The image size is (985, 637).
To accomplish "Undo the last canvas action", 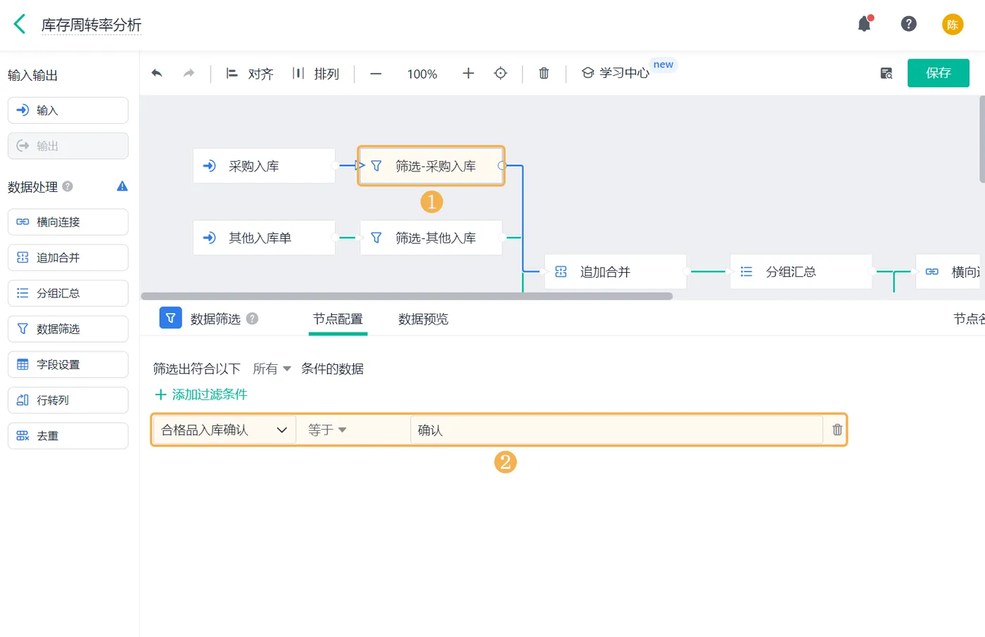I will (x=157, y=73).
